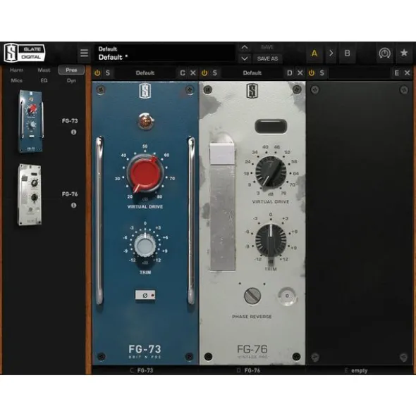Go to next preset with down chevron

[245, 58]
